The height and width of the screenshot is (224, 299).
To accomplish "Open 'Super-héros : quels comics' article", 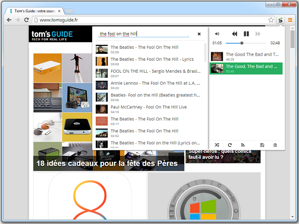I will click(220, 154).
